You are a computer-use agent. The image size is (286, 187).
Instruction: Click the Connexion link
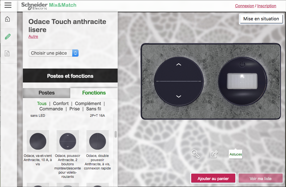tap(244, 6)
